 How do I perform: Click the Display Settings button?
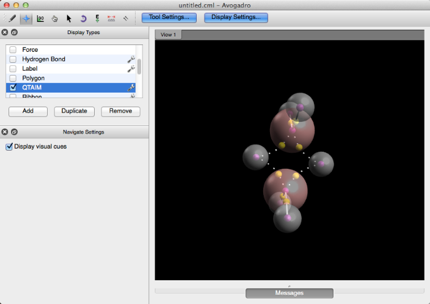(x=236, y=17)
